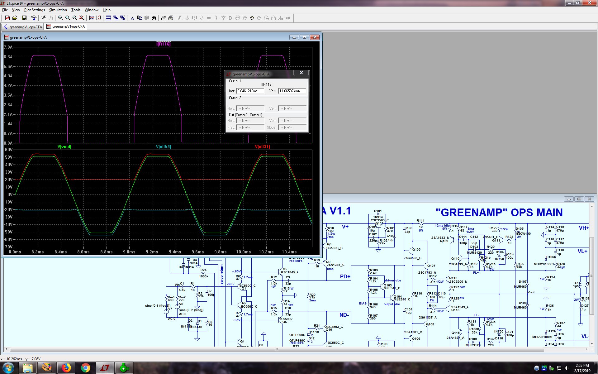598x374 pixels.
Task: Click the V(vout) trace label
Action: (64, 146)
